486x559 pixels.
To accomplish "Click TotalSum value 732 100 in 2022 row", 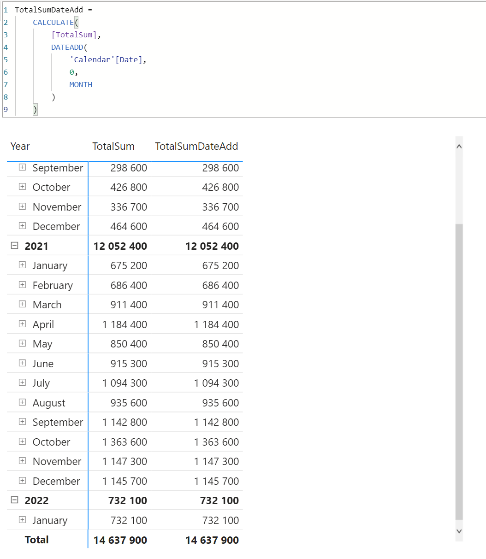I will (x=128, y=500).
